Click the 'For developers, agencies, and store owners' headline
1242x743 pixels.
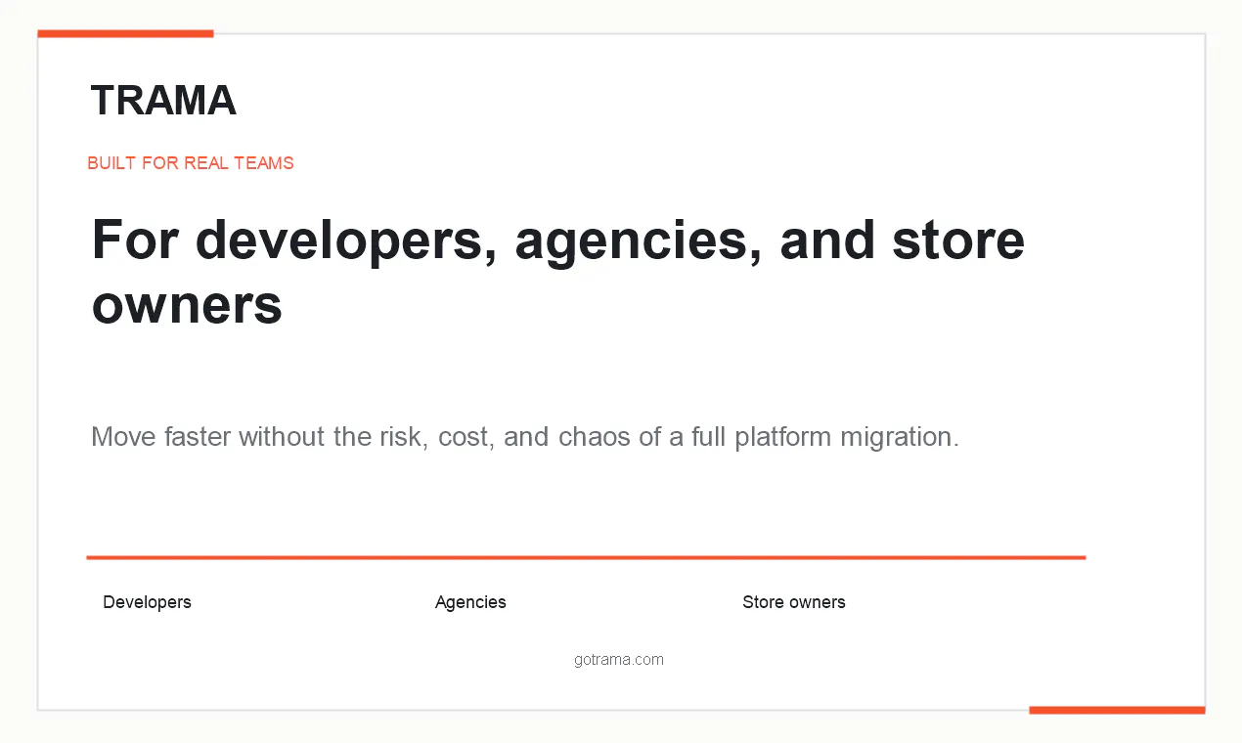(x=558, y=272)
